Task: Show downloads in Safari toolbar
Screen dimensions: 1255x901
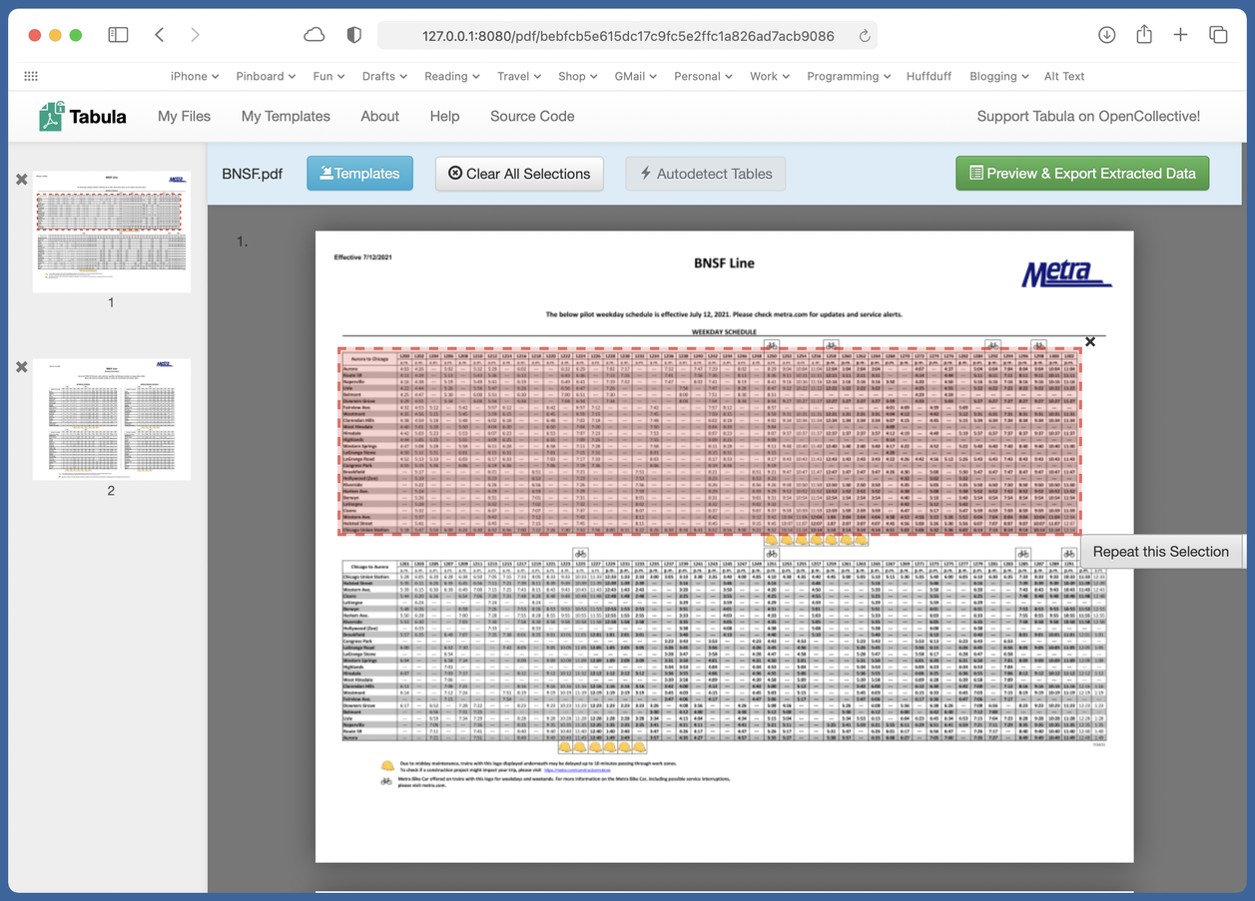Action: click(1106, 35)
